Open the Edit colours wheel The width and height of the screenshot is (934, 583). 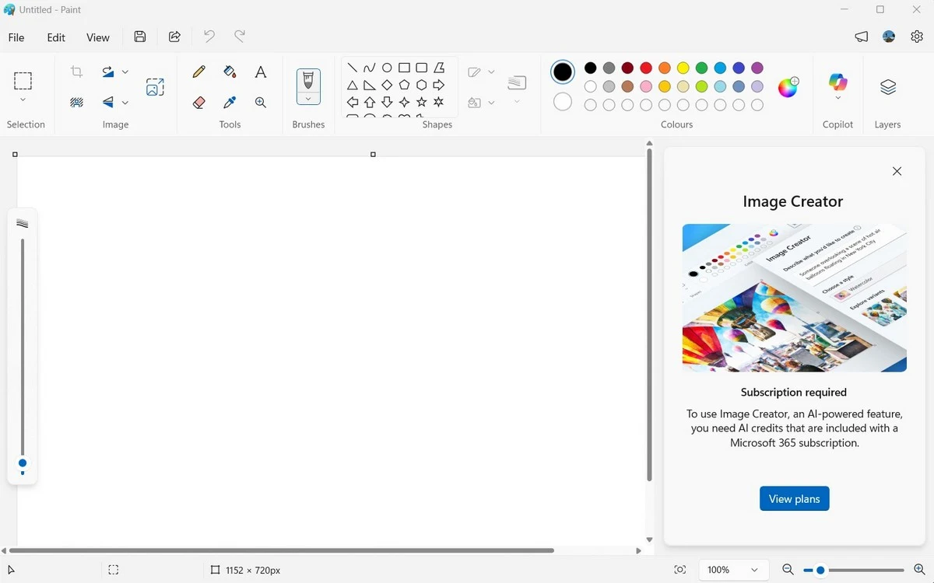click(788, 86)
